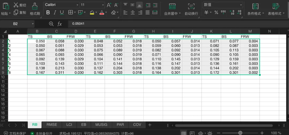Screen dimensions: 289x135
Task: Click the Merge and Center (合并居中) icon
Action: tap(172, 6)
